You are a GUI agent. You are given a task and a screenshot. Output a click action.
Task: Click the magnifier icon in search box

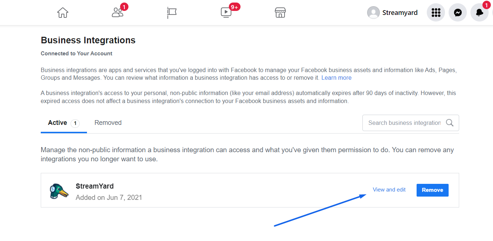pyautogui.click(x=450, y=123)
